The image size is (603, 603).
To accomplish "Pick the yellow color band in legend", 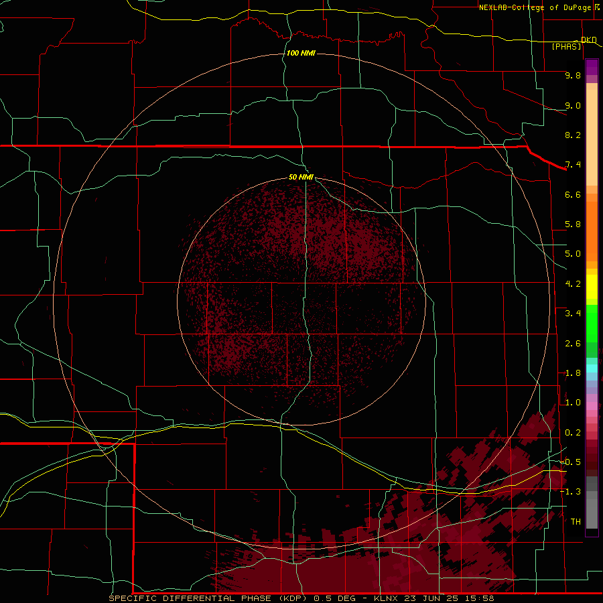I will (592, 287).
